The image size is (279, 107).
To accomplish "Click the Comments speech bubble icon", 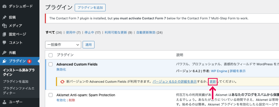I will [x=4, y=43].
